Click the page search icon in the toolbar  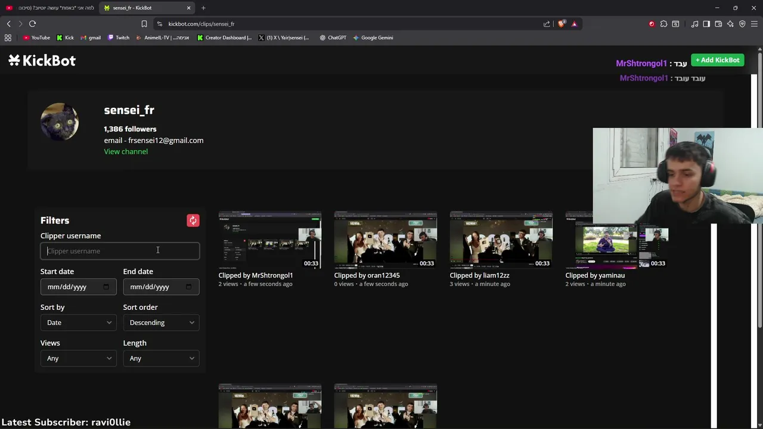tap(675, 24)
